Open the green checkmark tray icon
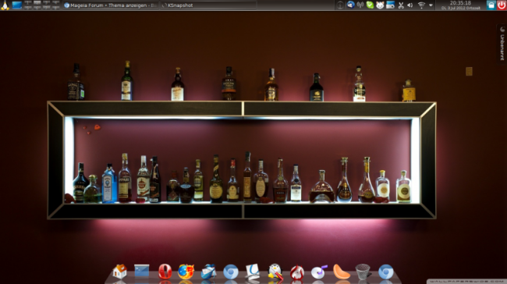Image resolution: width=507 pixels, height=284 pixels. tap(370, 5)
